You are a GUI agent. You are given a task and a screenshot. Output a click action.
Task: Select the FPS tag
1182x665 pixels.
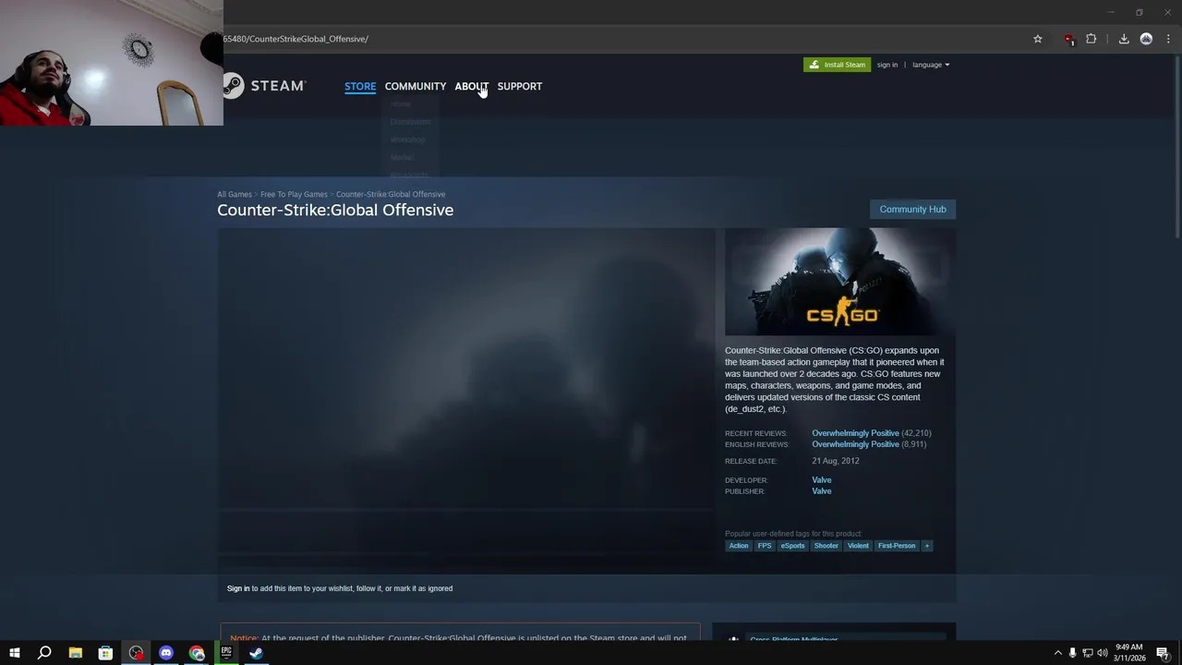(765, 546)
